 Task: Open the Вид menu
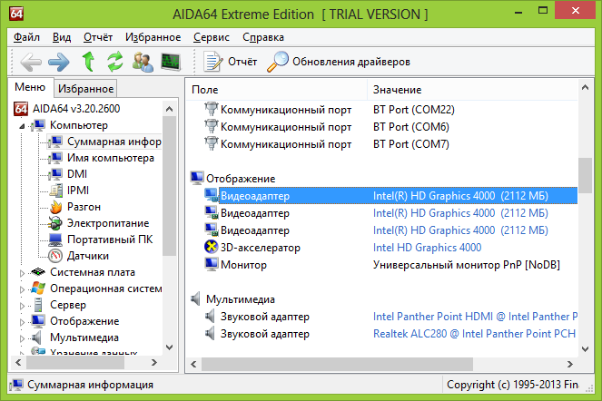[62, 37]
